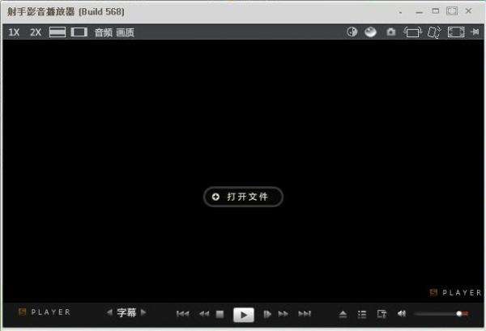Rewind the video

[x=203, y=314]
